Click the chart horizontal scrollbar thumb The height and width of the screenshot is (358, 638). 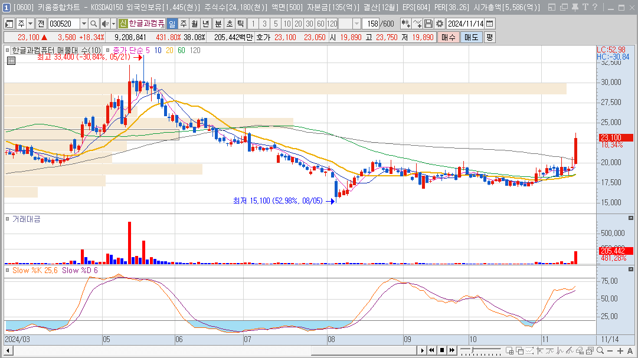pyautogui.click(x=364, y=351)
